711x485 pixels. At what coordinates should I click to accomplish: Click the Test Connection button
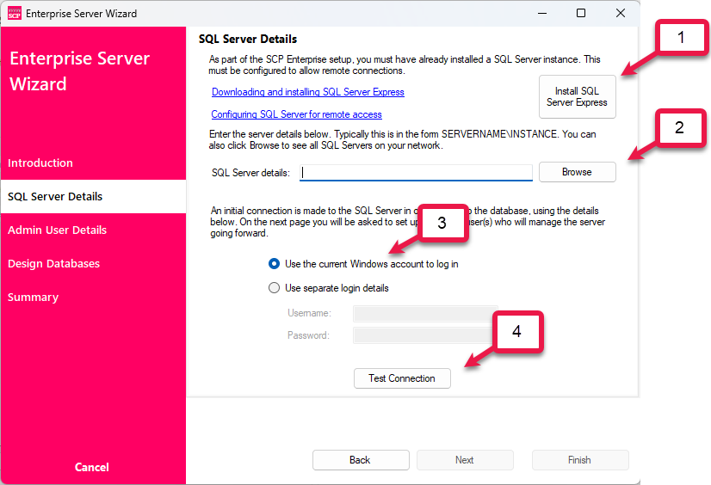coord(402,378)
